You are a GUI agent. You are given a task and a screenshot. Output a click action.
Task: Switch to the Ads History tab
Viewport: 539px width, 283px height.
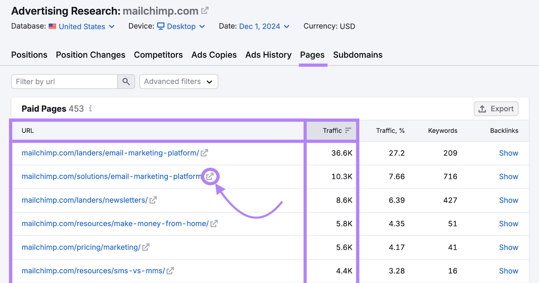coord(268,55)
